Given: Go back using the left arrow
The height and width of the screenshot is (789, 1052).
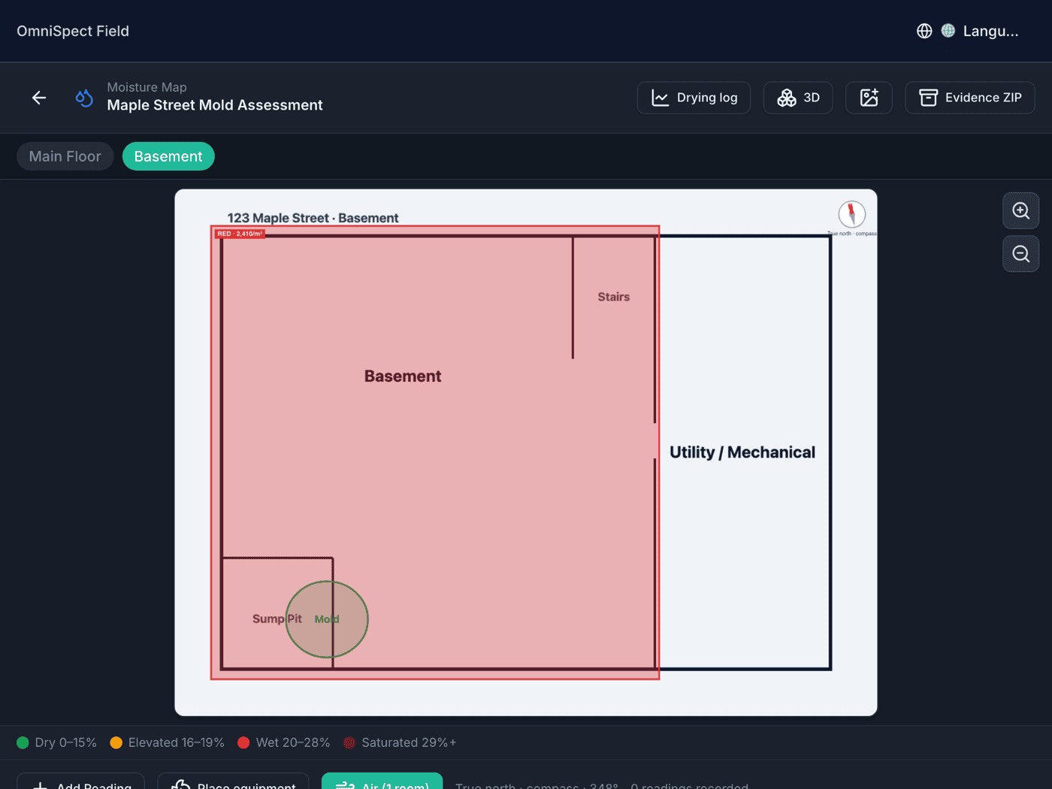Looking at the screenshot, I should (39, 98).
